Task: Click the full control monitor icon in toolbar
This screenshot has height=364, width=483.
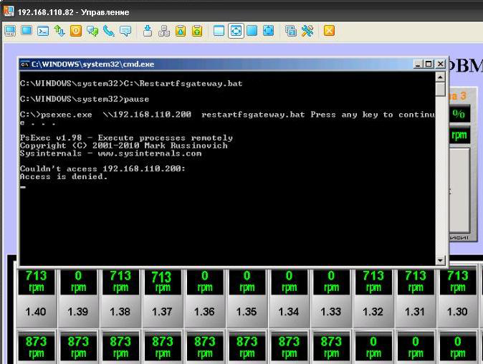Action: [10, 31]
